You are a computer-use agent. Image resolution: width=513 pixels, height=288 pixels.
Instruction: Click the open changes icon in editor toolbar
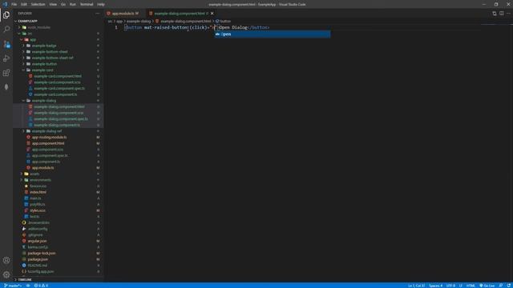[495, 14]
